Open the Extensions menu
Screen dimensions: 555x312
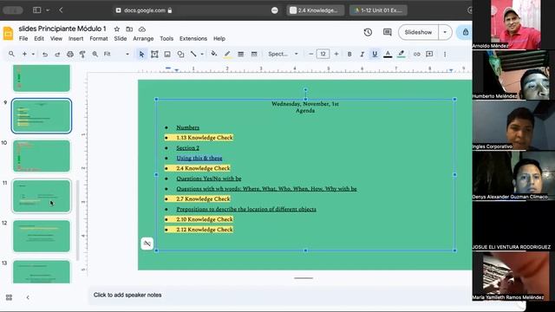[193, 38]
